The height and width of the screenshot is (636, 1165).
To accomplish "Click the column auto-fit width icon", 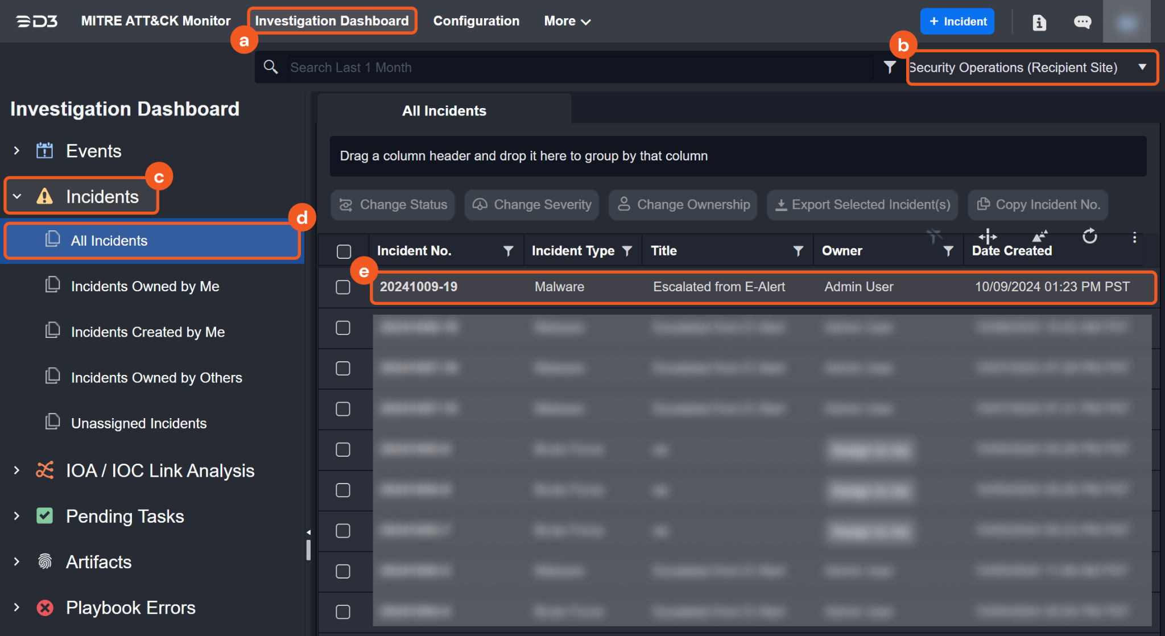I will tap(988, 236).
